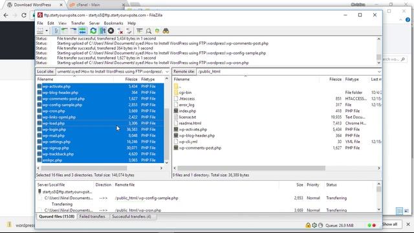Screen dimensions: 414x233
Task: Search files with the binoculars icon
Action: point(166,31)
